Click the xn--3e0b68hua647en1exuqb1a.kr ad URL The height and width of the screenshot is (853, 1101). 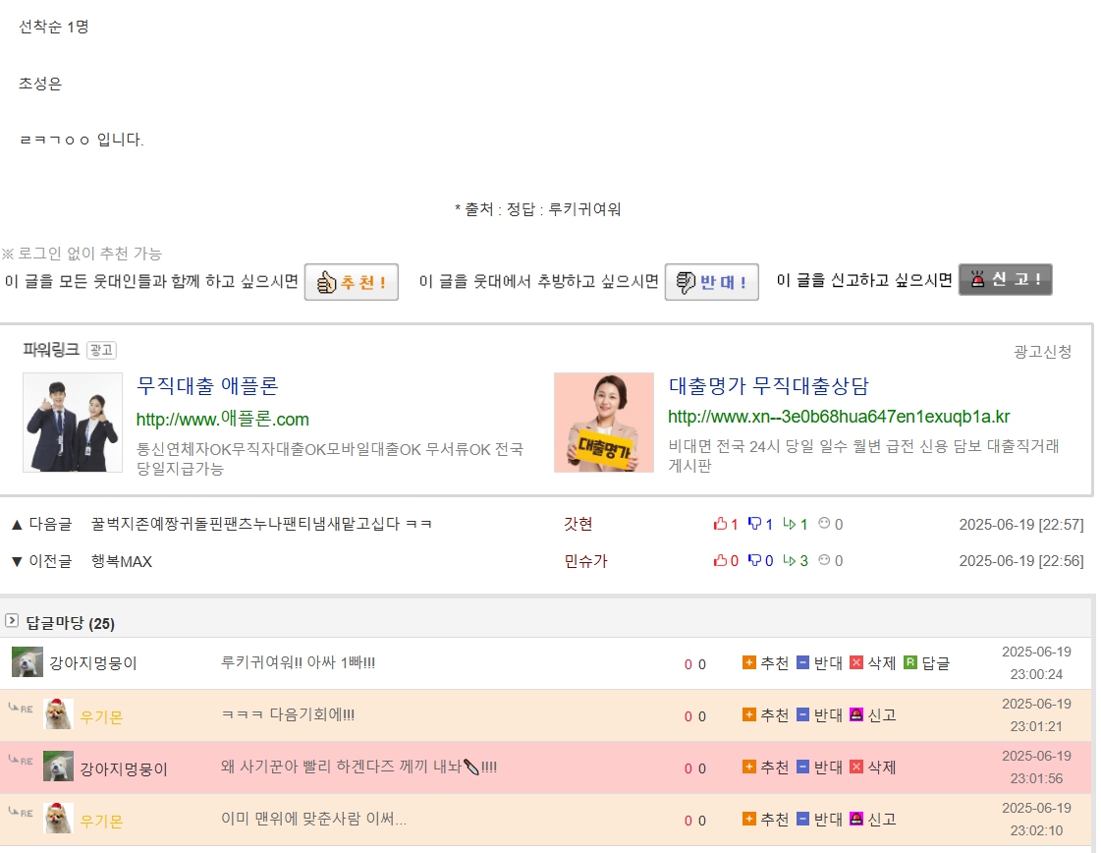click(839, 417)
